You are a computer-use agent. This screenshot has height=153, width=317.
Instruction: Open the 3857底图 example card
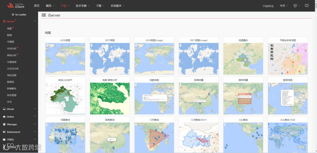(x=110, y=56)
